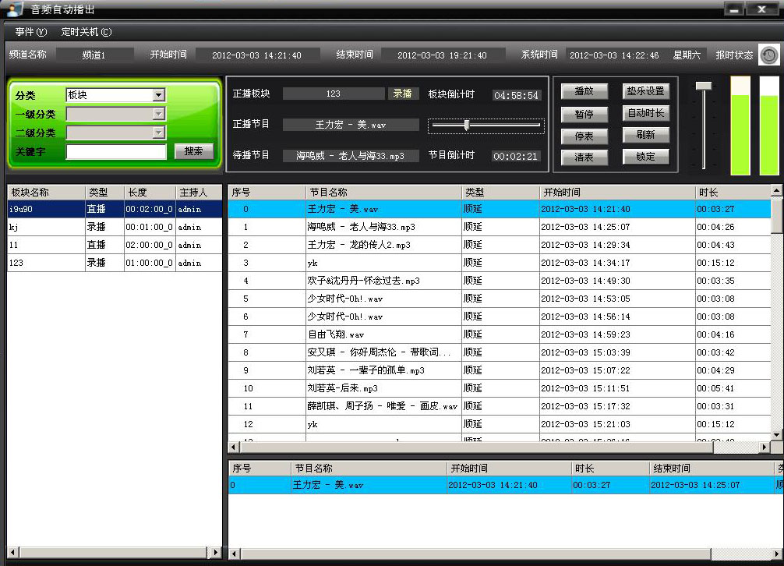
Task: Click bottom table scrollbar left arrow
Action: (x=234, y=554)
